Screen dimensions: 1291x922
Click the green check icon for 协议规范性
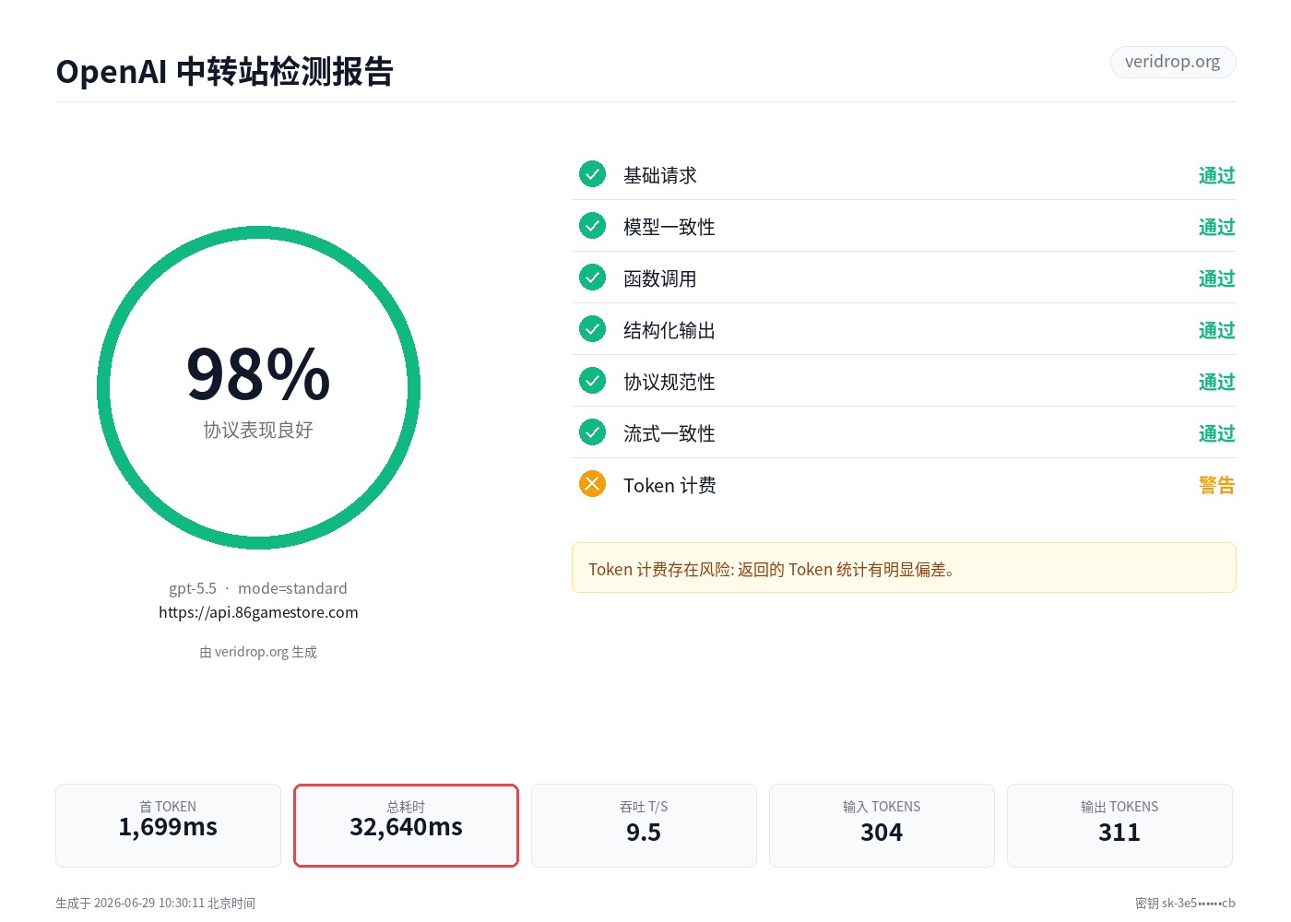[x=592, y=381]
